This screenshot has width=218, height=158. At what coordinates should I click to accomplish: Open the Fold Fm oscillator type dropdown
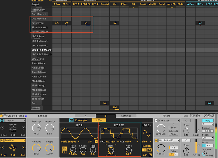pos(15,140)
